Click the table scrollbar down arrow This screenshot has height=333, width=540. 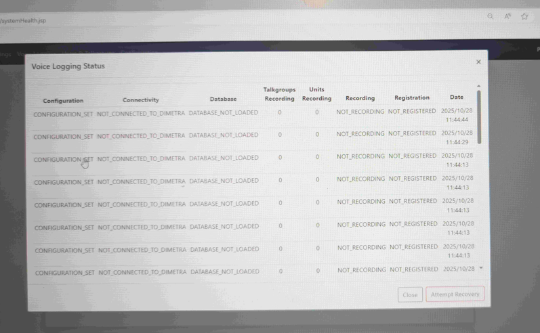[481, 268]
